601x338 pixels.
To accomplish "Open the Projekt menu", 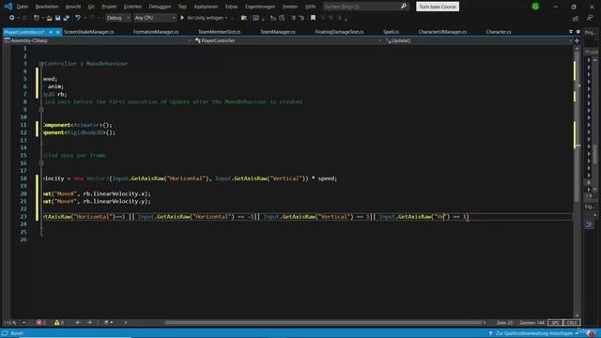I will tap(109, 7).
